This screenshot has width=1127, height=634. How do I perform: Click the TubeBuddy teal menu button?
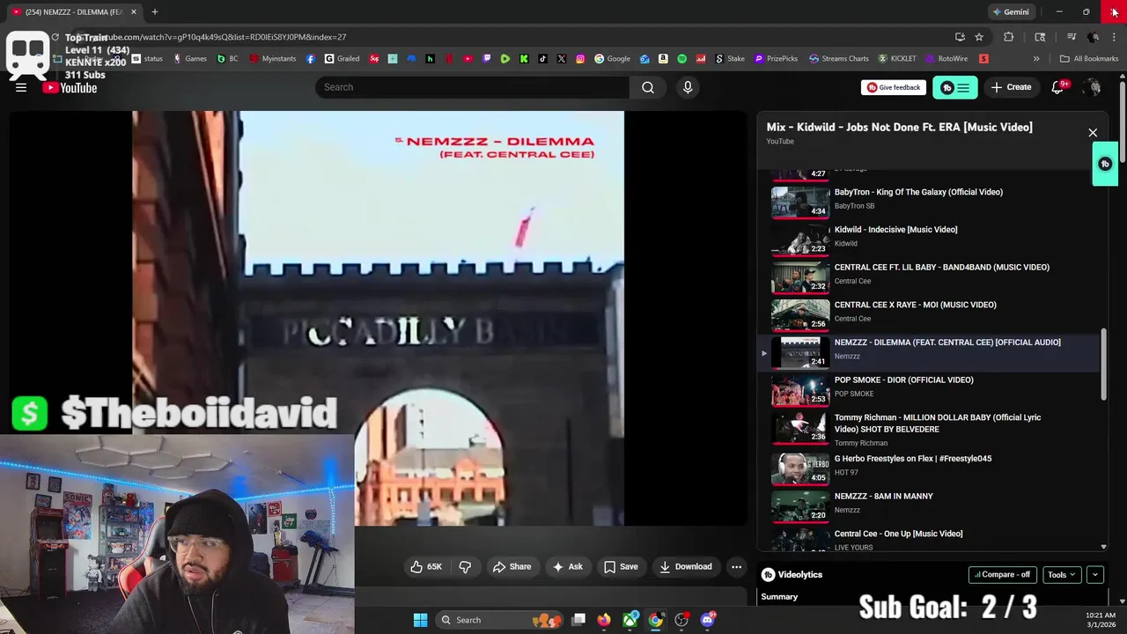pos(955,87)
